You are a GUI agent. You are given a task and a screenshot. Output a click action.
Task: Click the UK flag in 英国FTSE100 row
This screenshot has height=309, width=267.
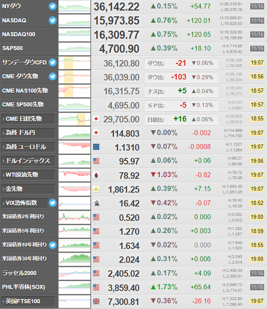tap(96, 301)
